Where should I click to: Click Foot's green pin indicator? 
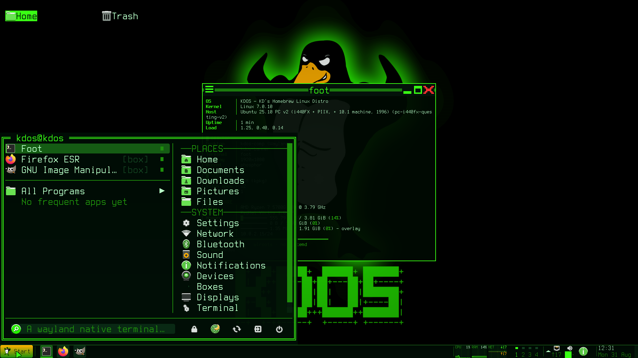(162, 149)
